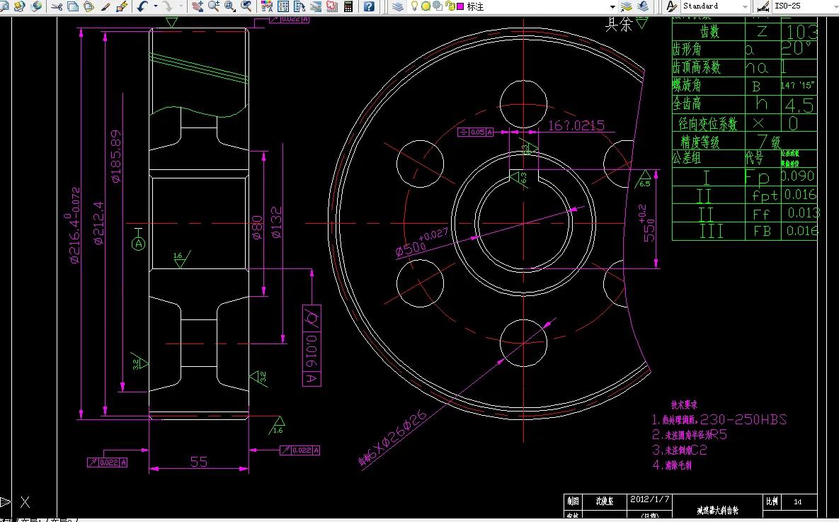Click the Layer Previous icon

pos(643,6)
